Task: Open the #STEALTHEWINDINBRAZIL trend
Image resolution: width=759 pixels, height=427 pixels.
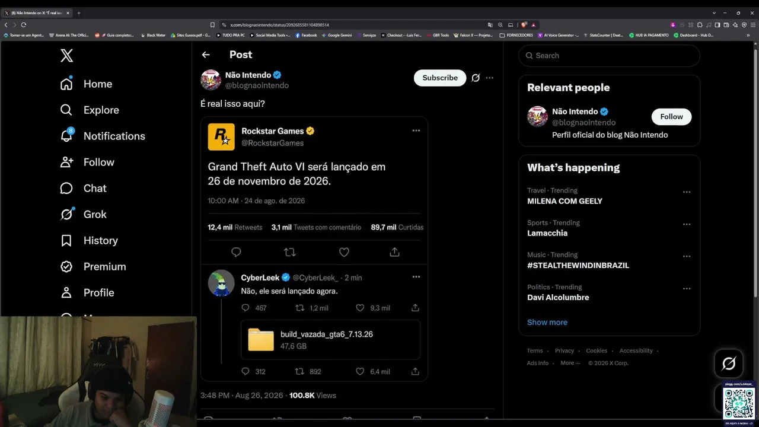Action: coord(578,265)
